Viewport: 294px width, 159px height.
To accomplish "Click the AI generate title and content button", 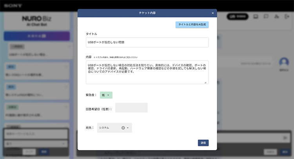I will click(192, 25).
